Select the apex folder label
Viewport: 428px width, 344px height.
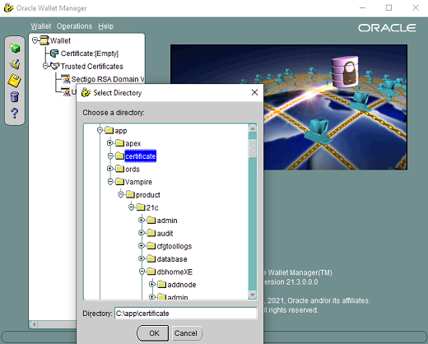tap(133, 143)
